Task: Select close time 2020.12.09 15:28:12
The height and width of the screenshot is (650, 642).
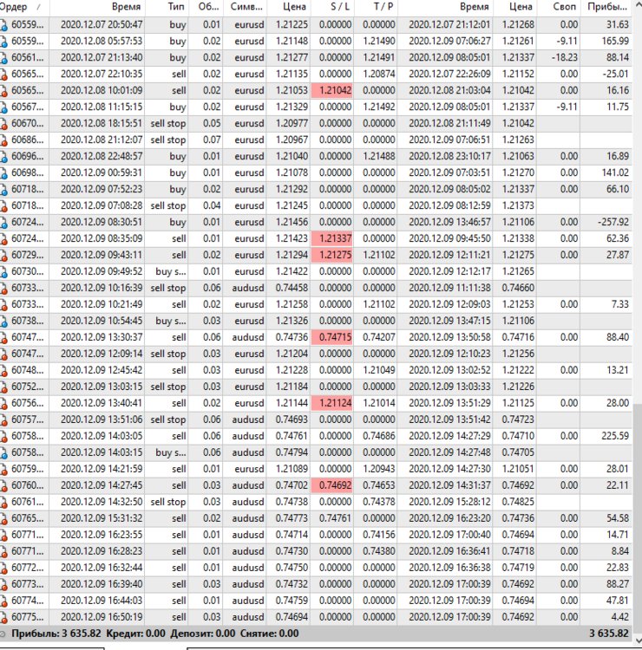Action: pos(449,502)
